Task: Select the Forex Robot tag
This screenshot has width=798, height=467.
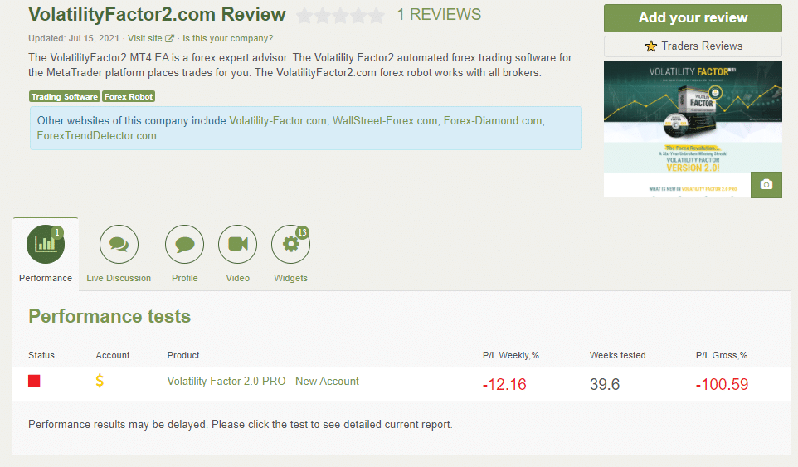Action: pyautogui.click(x=129, y=97)
